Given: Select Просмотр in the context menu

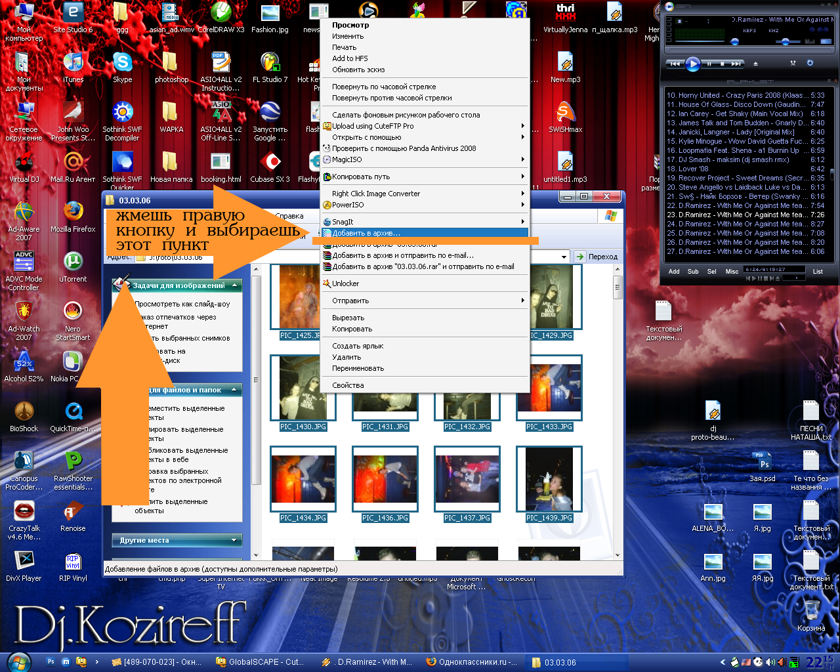Looking at the screenshot, I should pyautogui.click(x=425, y=25).
